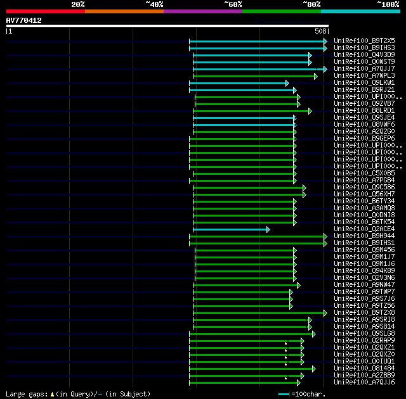Image resolution: width=406 pixels, height=399 pixels.
Task: Select the UniRef100_A9NW47 label
Action: (364, 285)
